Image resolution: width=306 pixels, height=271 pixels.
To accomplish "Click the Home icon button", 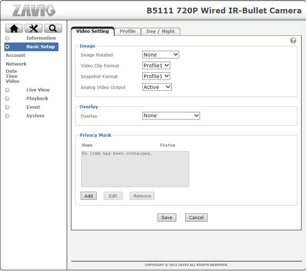I will pos(14,29).
